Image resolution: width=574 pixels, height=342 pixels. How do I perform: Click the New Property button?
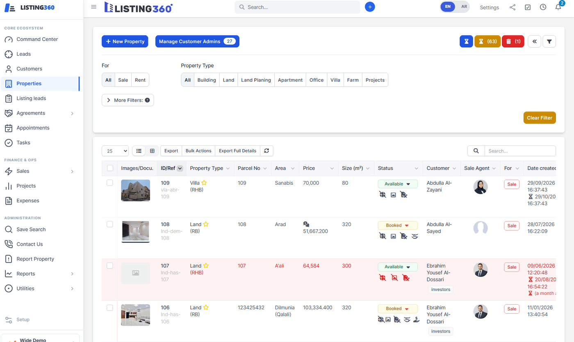[125, 41]
